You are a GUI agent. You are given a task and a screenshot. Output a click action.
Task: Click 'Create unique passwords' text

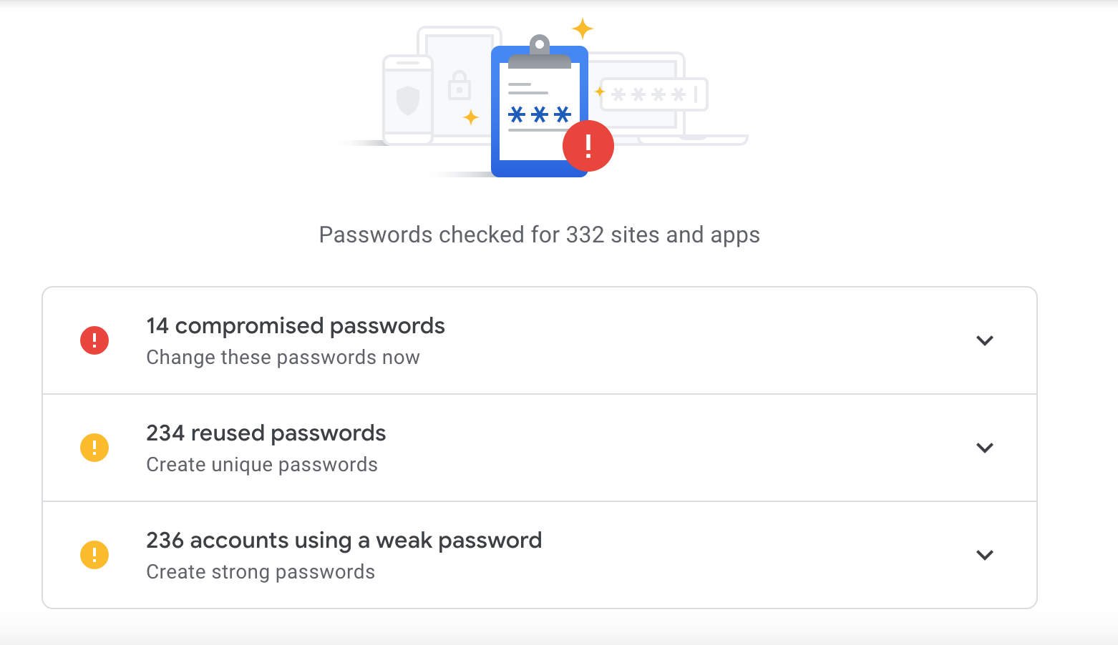pyautogui.click(x=262, y=465)
